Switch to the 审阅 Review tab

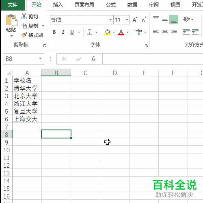[x=154, y=5]
